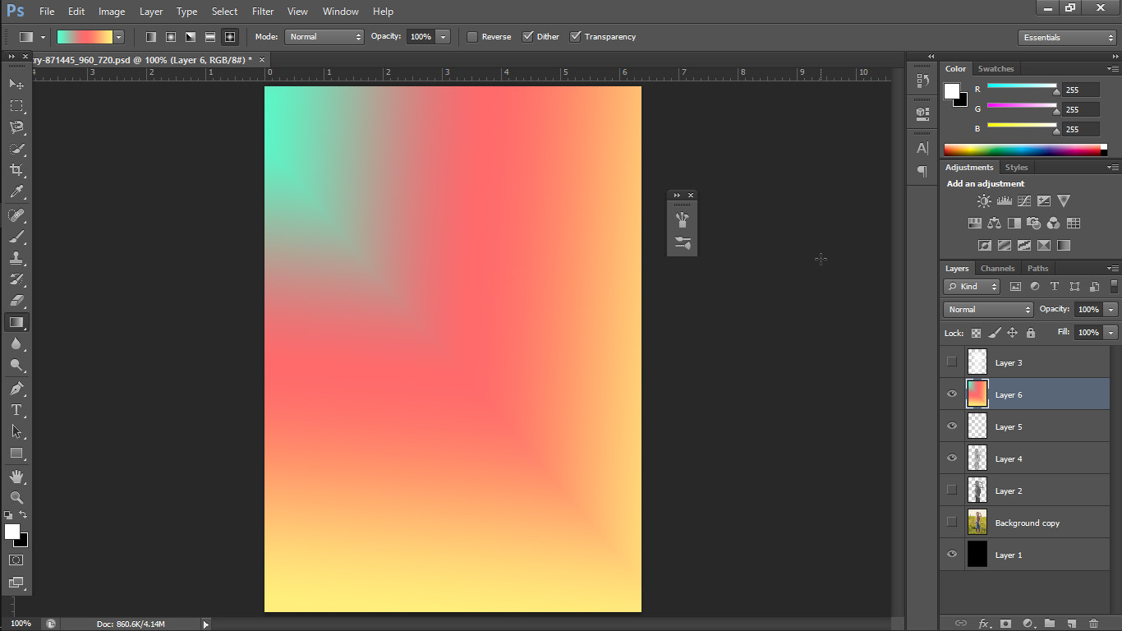This screenshot has height=631, width=1122.
Task: Create a new layer
Action: click(x=1071, y=624)
